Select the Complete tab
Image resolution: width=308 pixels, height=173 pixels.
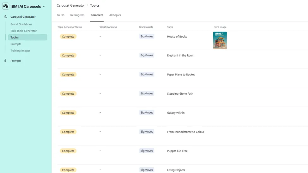pos(97,15)
